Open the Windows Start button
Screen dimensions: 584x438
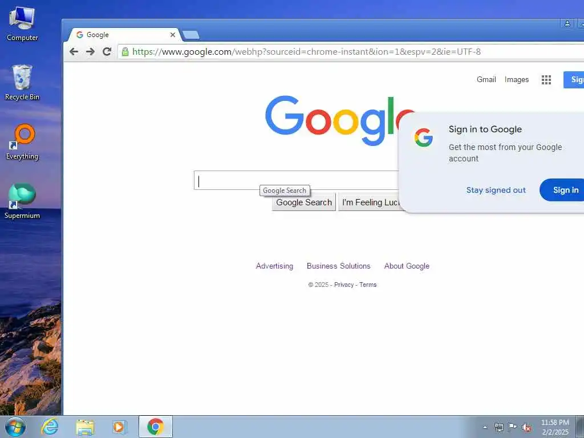[15, 427]
